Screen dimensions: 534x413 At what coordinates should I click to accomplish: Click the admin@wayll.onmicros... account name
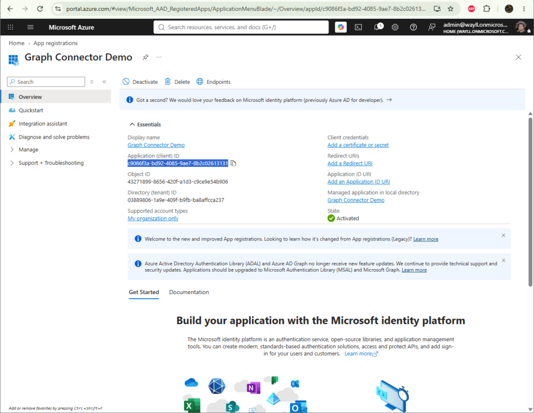tap(475, 25)
